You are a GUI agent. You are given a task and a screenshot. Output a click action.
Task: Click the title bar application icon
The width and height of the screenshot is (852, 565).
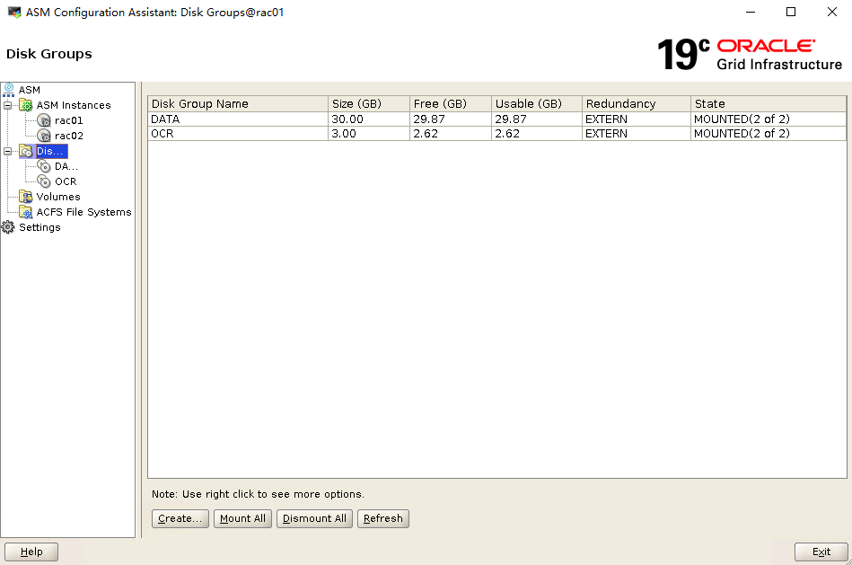tap(14, 12)
